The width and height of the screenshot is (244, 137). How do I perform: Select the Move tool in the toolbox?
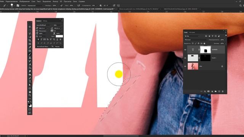(x=30, y=27)
